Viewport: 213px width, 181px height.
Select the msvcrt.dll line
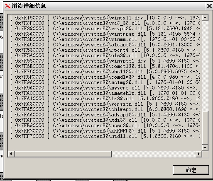pos(105,88)
